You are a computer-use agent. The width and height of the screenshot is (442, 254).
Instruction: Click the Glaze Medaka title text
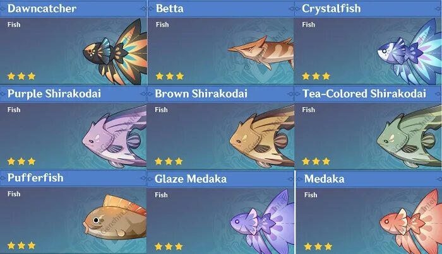pyautogui.click(x=191, y=179)
